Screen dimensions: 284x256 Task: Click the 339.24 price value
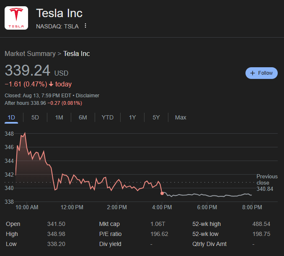(27, 71)
